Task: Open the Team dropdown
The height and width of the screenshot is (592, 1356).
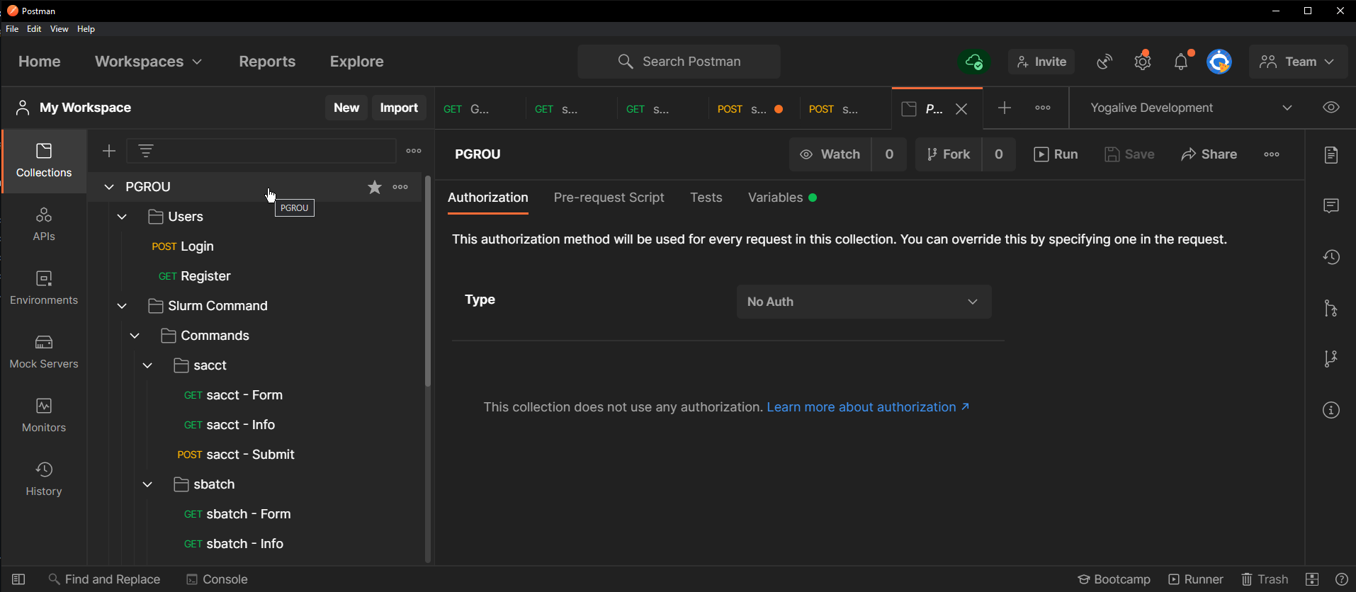Action: [x=1297, y=62]
